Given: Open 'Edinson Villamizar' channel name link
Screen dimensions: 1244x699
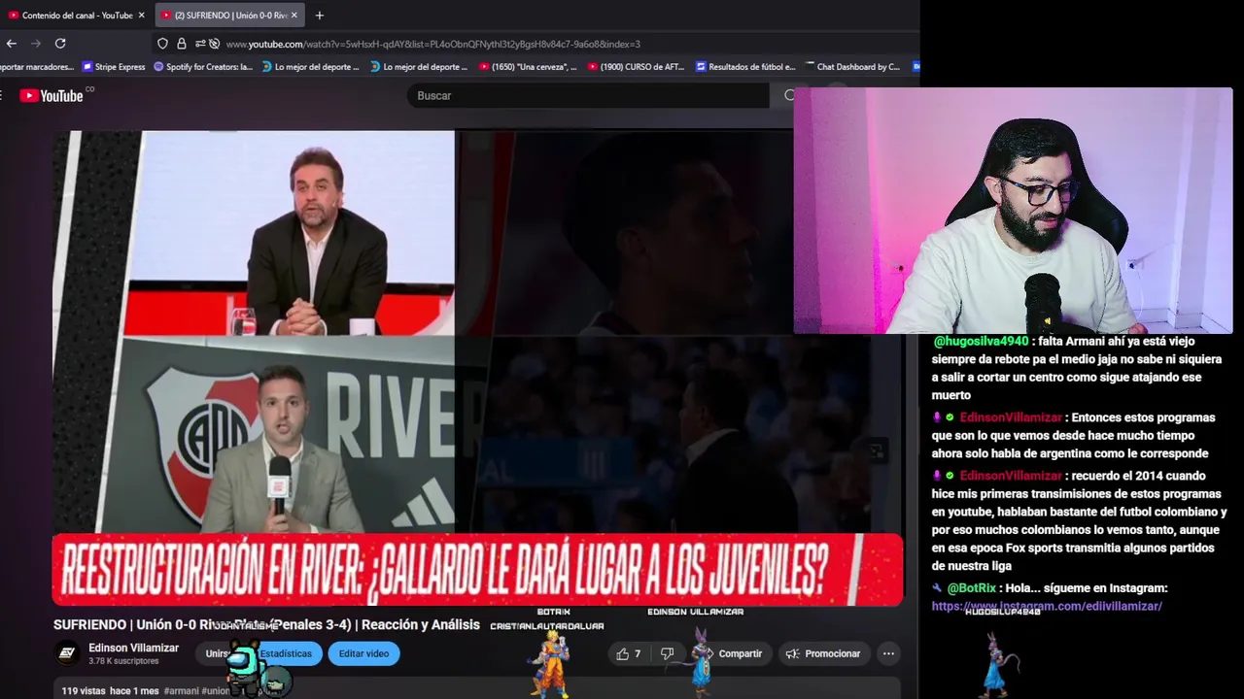Looking at the screenshot, I should click(133, 648).
